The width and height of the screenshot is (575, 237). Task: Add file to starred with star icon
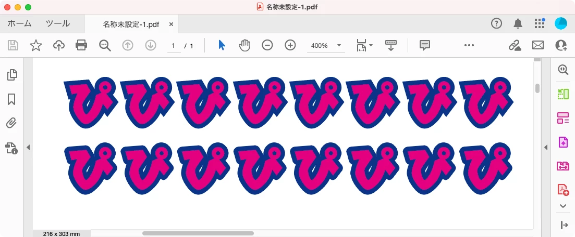[x=36, y=45]
